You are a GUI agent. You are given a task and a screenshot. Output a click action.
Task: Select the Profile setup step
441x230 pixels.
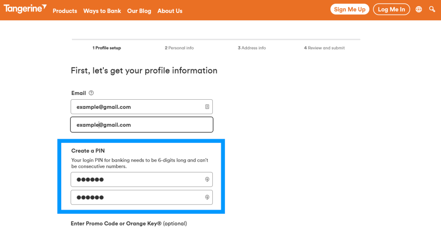coord(107,48)
